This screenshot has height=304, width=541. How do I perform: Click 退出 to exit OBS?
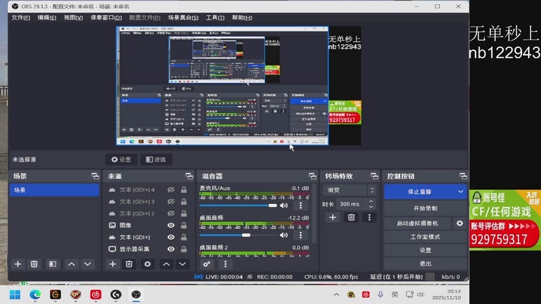click(x=425, y=263)
